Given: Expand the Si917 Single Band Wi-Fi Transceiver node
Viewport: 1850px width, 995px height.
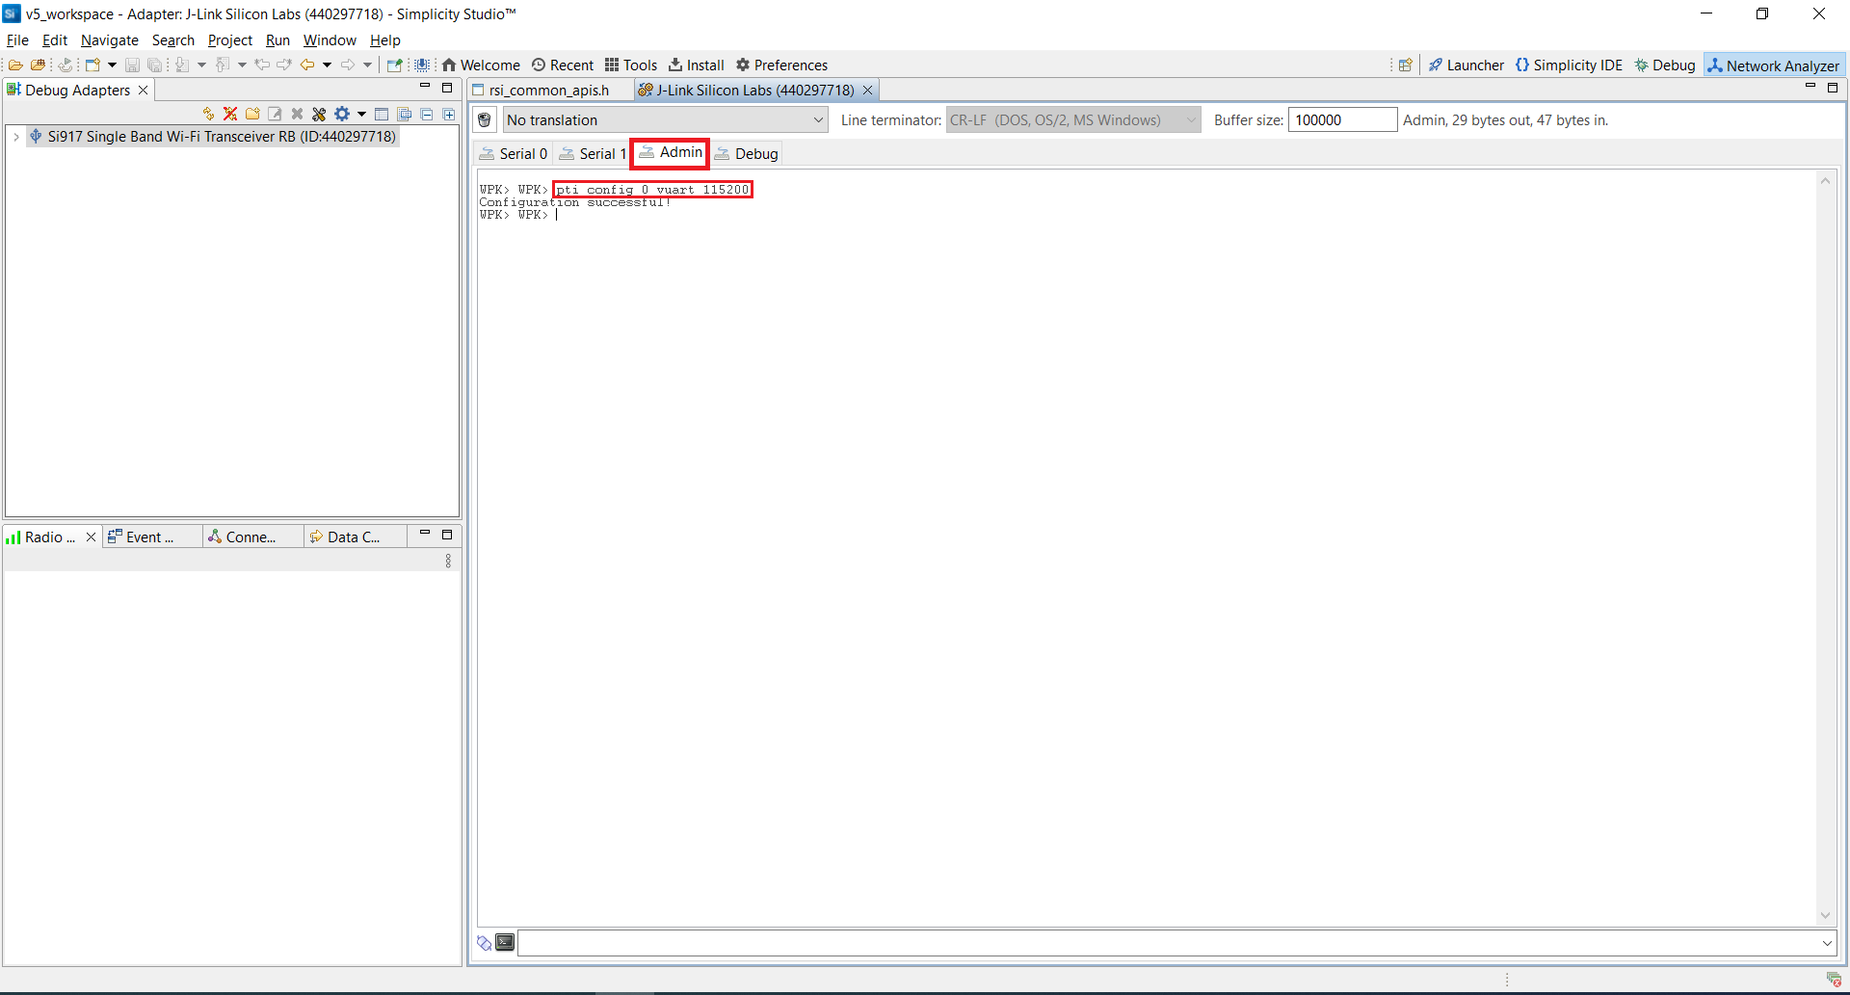Looking at the screenshot, I should [x=16, y=137].
